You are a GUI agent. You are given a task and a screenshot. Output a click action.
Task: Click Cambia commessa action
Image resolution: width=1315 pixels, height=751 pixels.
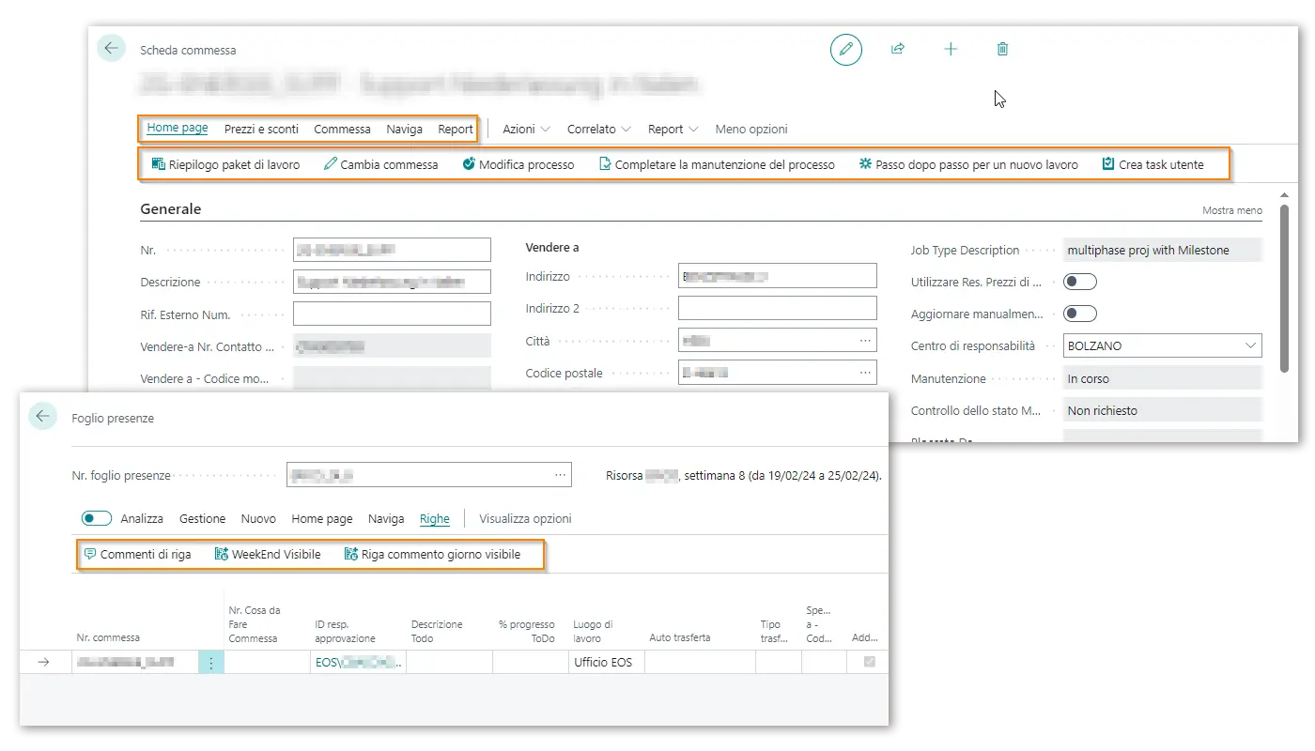click(380, 164)
